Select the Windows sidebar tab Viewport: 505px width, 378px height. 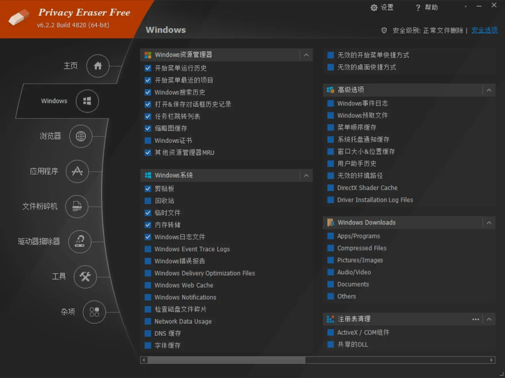[54, 101]
